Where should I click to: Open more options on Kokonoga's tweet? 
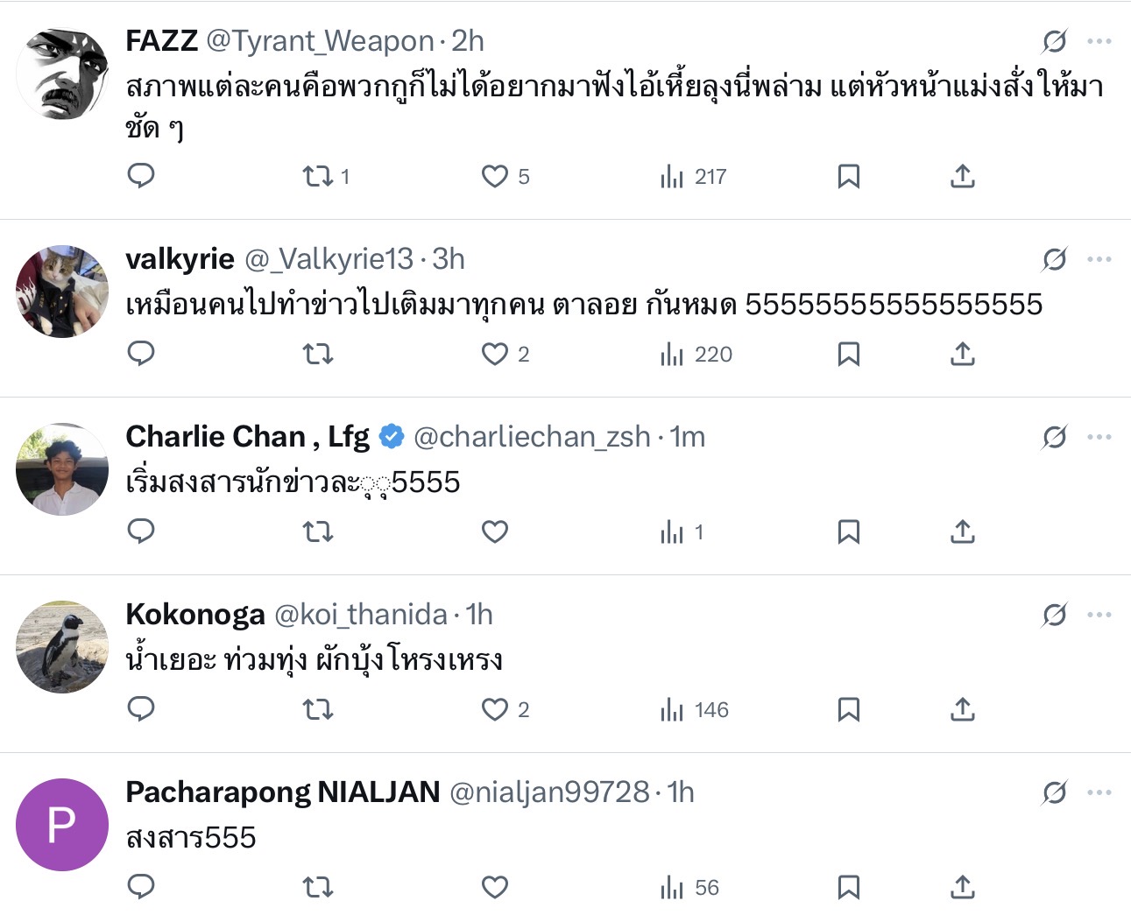[1099, 615]
